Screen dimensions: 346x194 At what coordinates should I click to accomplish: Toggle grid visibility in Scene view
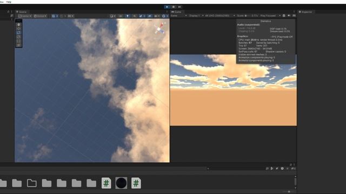[x=54, y=16]
